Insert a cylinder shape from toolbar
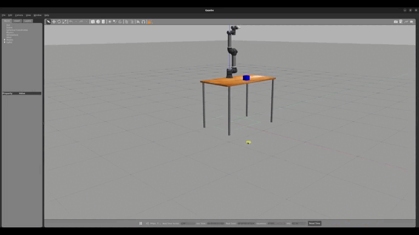This screenshot has height=235, width=419. [x=103, y=22]
